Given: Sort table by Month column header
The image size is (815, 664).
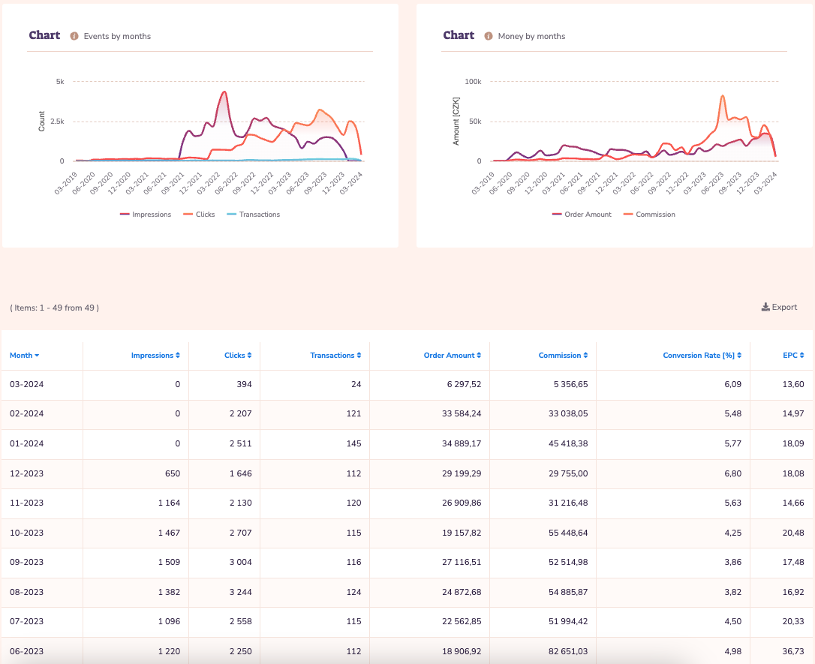Looking at the screenshot, I should tap(24, 356).
